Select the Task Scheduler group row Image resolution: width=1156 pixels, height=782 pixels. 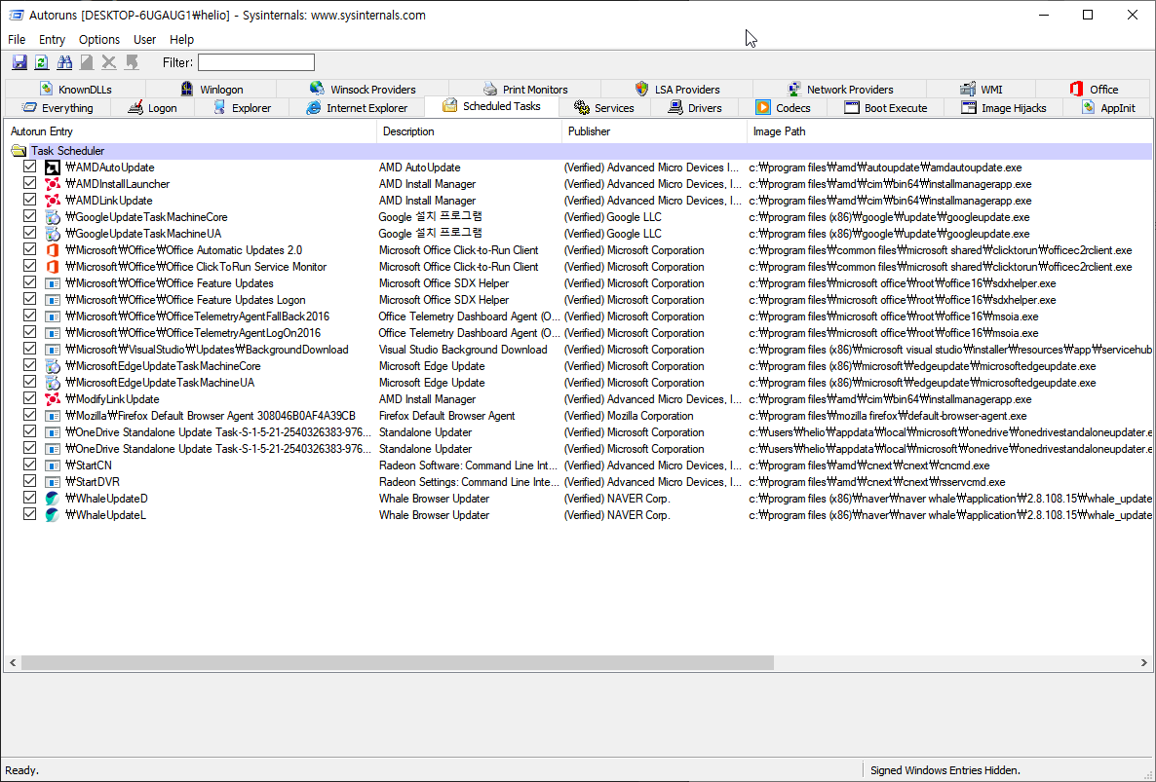[x=578, y=151]
